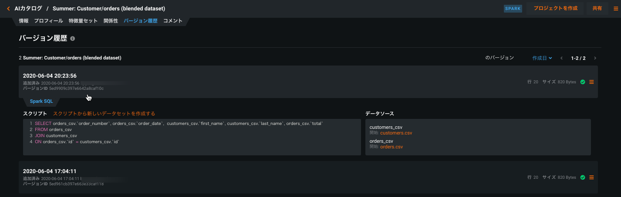Click the 共有 button

[x=597, y=8]
